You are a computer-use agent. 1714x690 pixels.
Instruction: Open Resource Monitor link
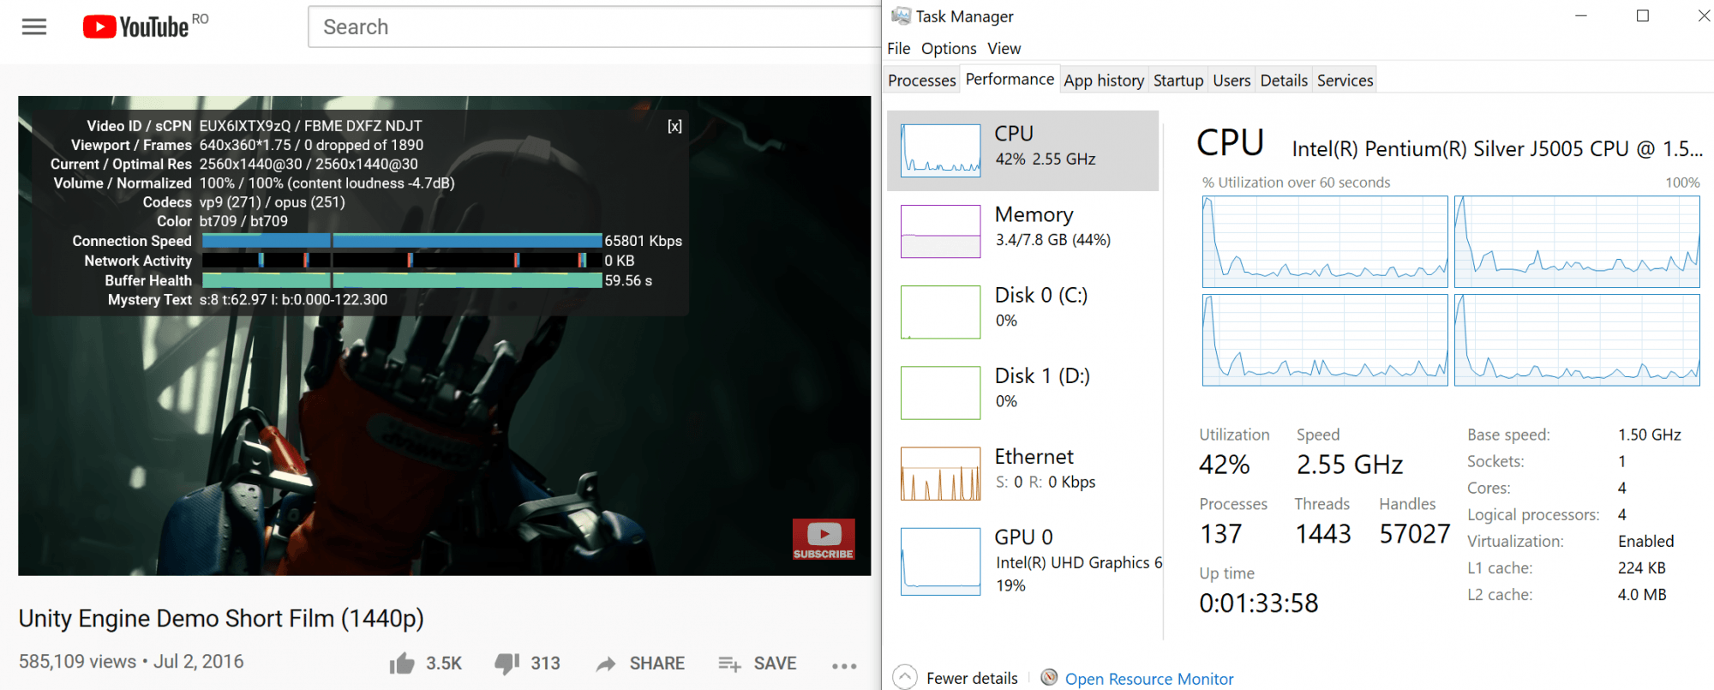pyautogui.click(x=1149, y=679)
